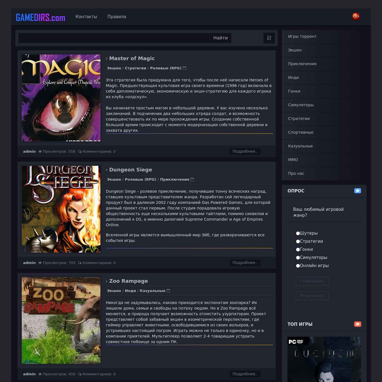This screenshot has height=382, width=382.
Task: Click Экшен tag under Dungeon Siege
Action: 114,179
